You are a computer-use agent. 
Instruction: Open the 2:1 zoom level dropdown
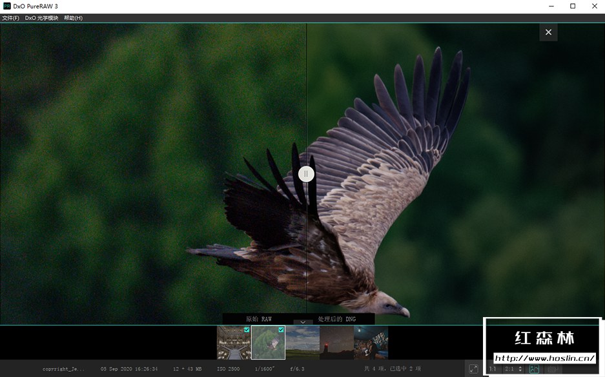tap(514, 369)
